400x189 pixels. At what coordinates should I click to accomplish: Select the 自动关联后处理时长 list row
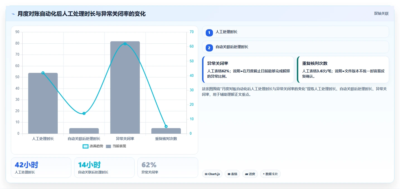click(295, 47)
